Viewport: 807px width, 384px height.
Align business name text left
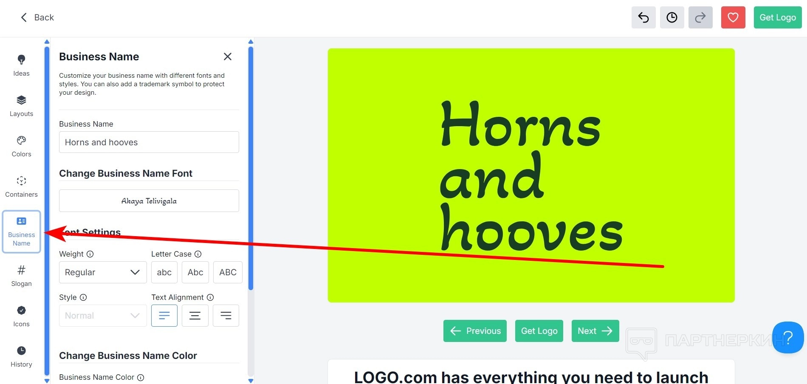point(164,316)
